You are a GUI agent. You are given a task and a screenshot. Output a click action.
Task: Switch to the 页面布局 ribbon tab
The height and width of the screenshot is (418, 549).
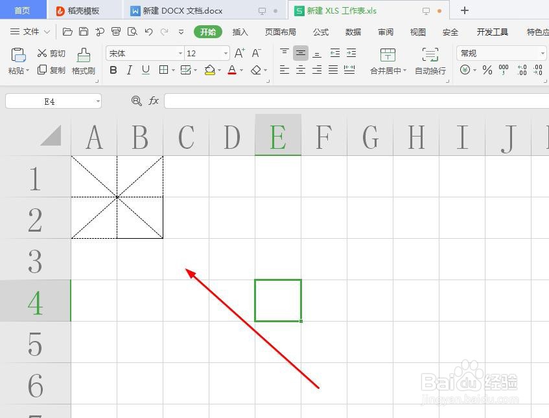280,32
